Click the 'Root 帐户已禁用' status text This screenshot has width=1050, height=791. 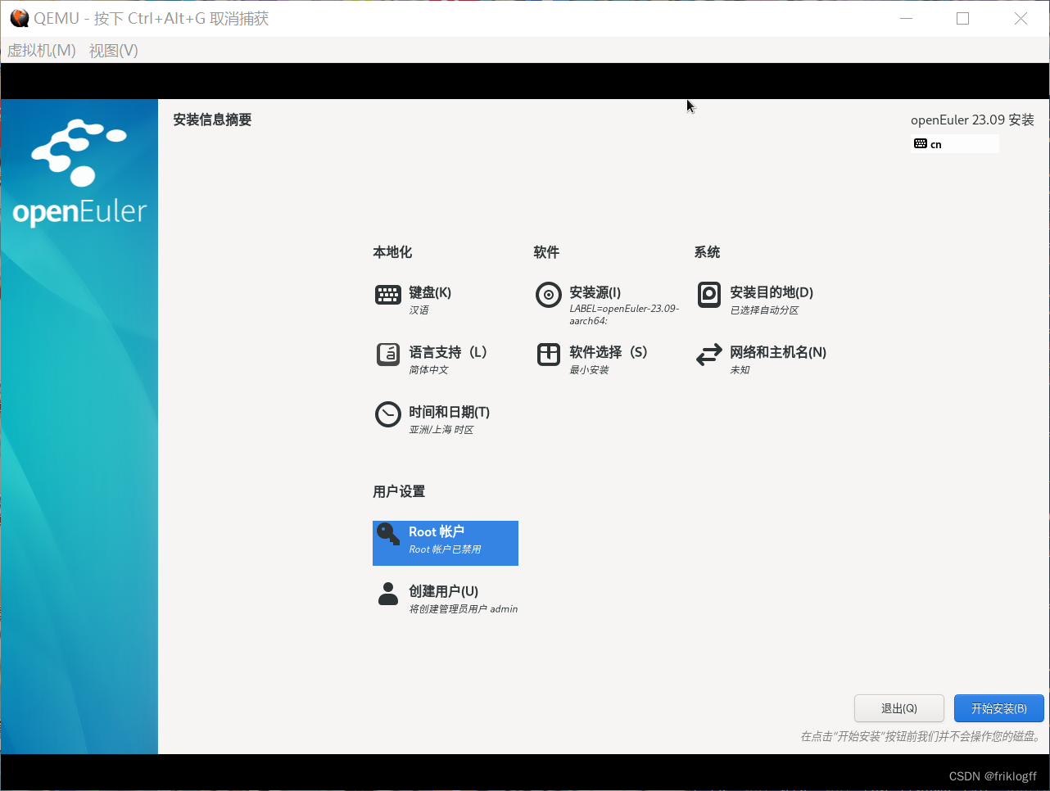[x=445, y=549]
